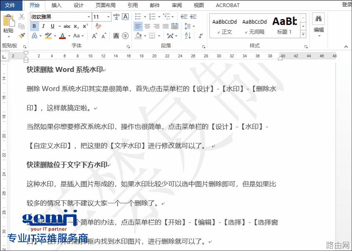Screen dimensions: 352x251
Task: Click the Paste clipboard icon
Action: tap(9, 21)
